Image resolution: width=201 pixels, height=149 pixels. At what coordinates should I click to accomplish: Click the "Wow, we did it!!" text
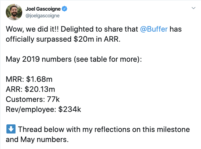[32, 29]
